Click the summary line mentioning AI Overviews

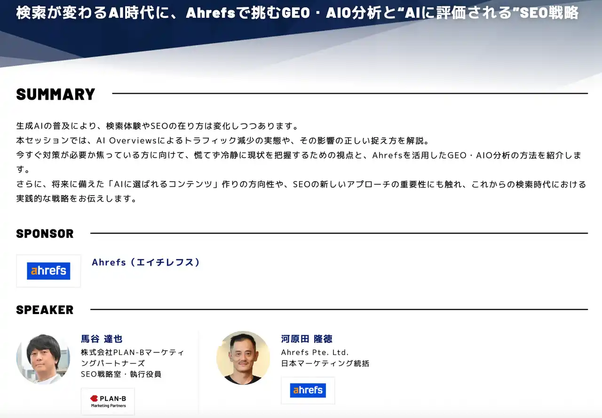222,141
